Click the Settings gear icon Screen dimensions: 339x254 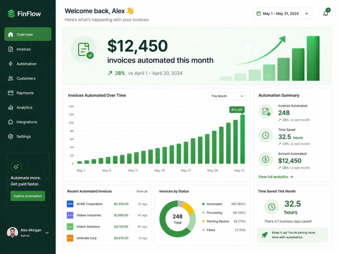11,136
